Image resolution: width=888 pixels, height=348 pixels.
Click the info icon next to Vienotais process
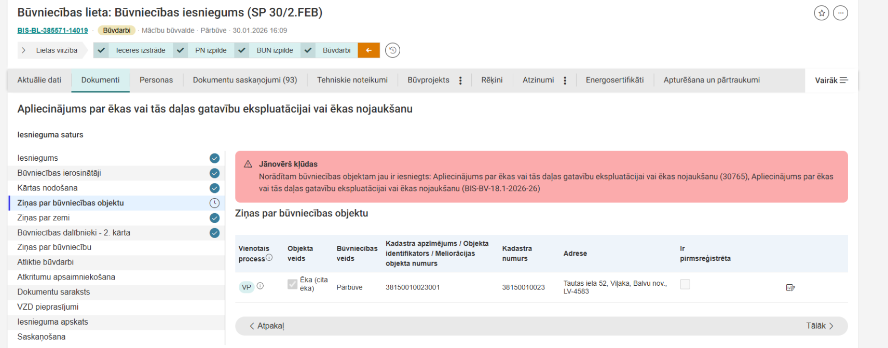tap(269, 257)
